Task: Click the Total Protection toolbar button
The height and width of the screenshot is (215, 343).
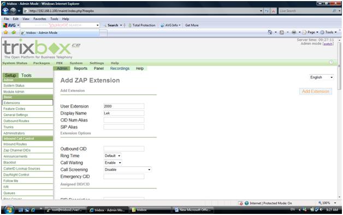Action: (142, 25)
